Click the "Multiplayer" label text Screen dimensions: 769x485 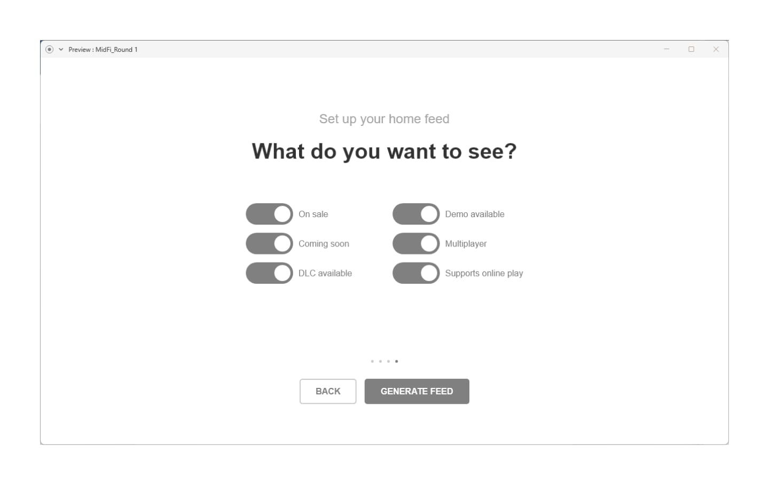pyautogui.click(x=466, y=244)
